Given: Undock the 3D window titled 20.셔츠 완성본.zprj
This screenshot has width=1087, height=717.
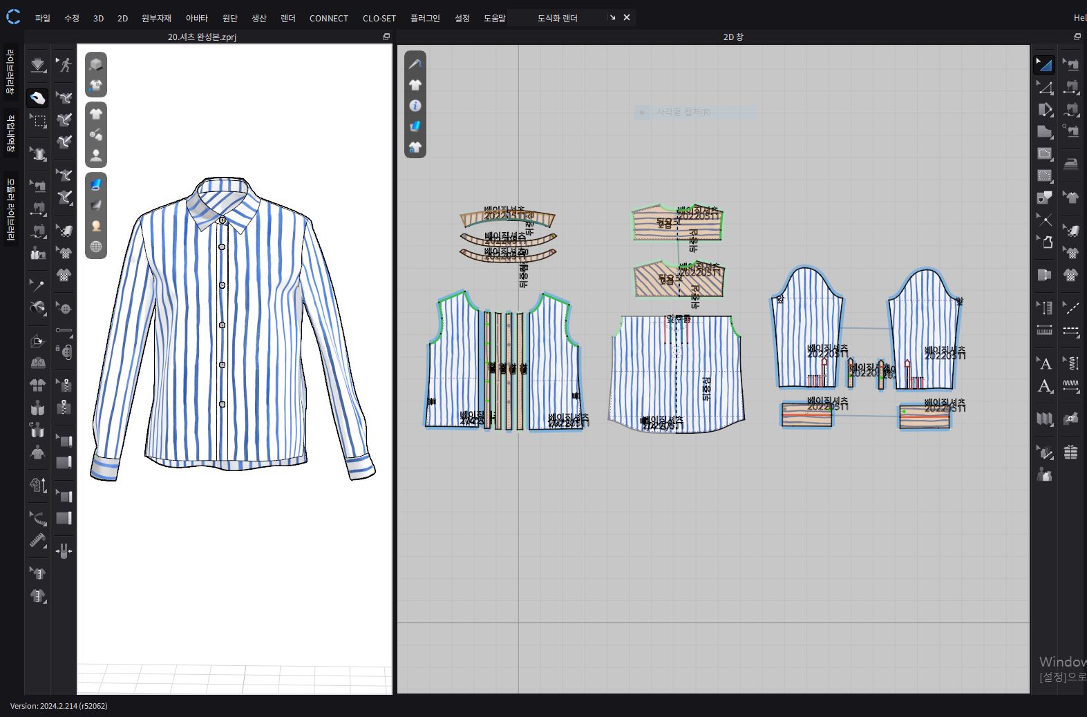Looking at the screenshot, I should (x=386, y=37).
